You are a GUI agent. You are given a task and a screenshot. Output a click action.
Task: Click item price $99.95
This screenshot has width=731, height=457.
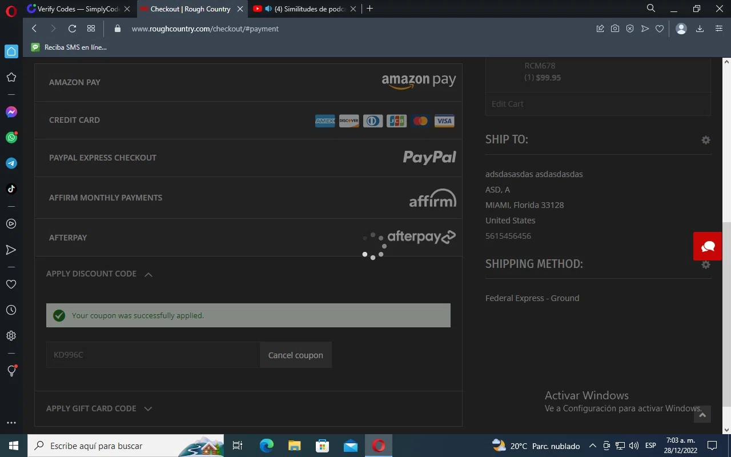[548, 78]
